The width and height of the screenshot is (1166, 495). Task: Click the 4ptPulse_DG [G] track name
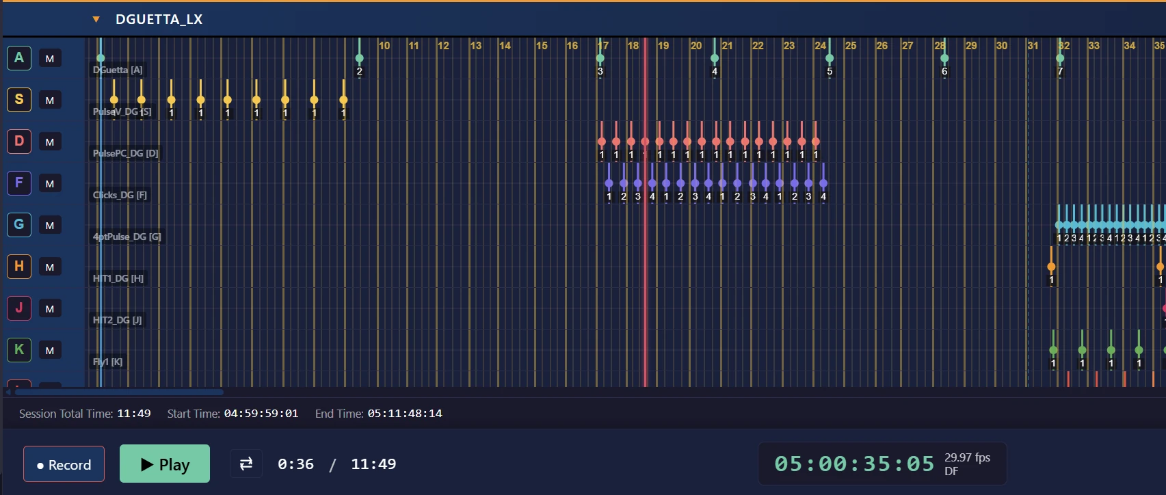click(127, 237)
